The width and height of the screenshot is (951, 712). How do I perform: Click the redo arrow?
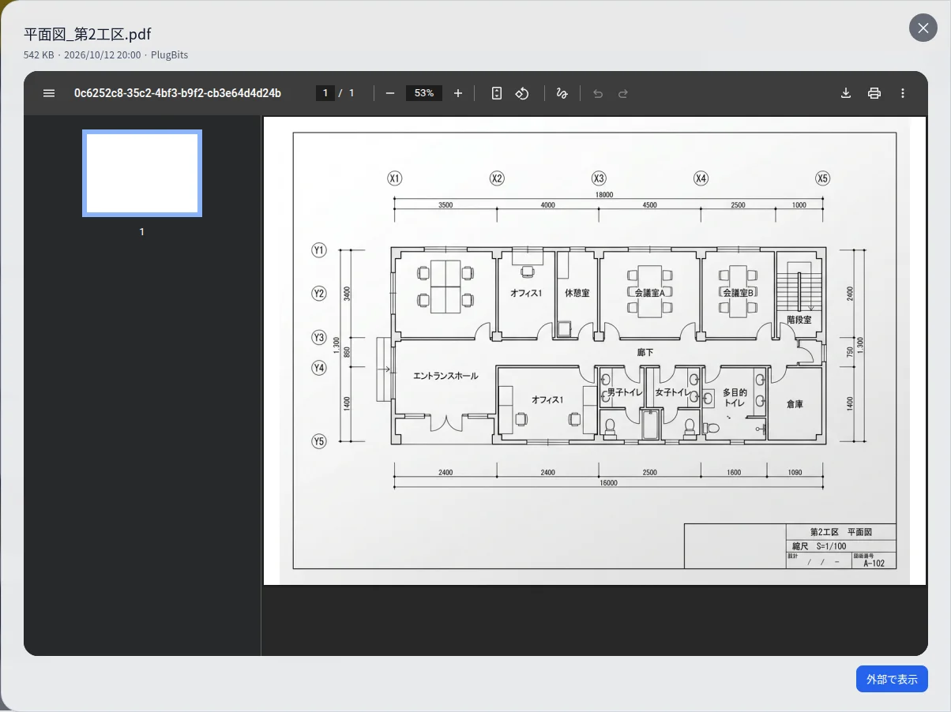pyautogui.click(x=623, y=93)
